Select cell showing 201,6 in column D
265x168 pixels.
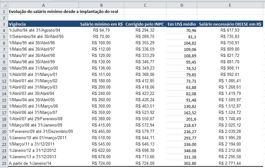(182, 119)
